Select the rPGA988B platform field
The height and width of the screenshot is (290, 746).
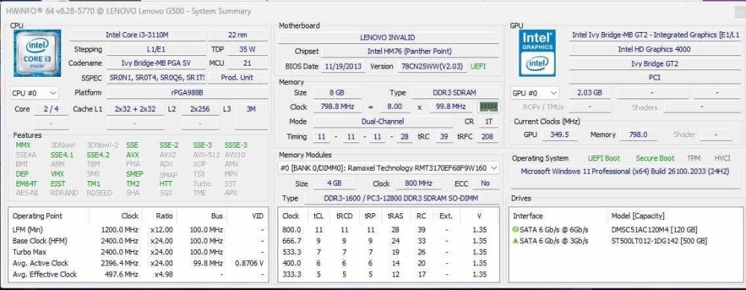(187, 92)
